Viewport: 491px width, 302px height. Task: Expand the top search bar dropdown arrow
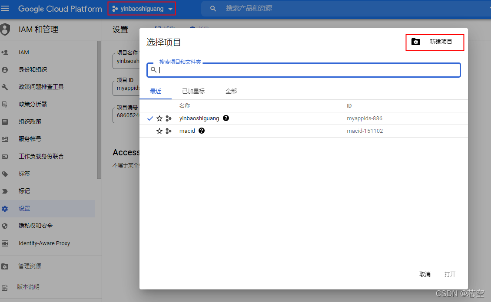pyautogui.click(x=488, y=9)
